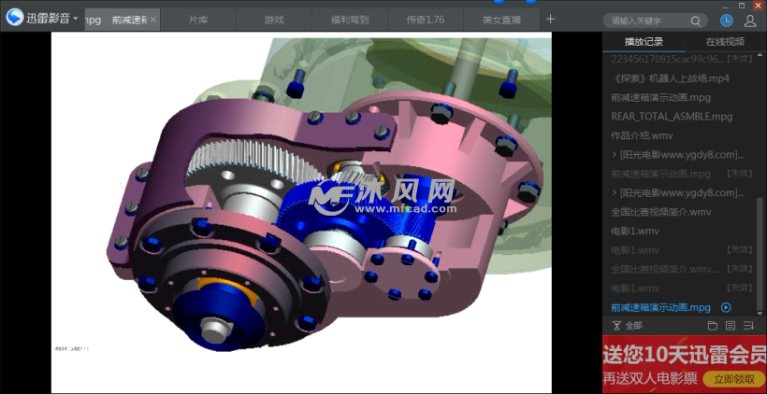Click the list view mode icon

point(731,326)
